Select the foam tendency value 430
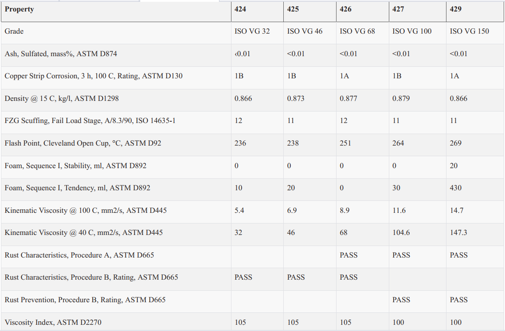The height and width of the screenshot is (331, 505). point(455,188)
